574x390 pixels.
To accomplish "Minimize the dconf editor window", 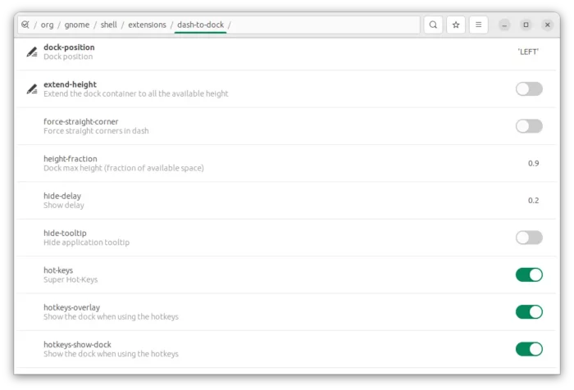I will point(504,25).
